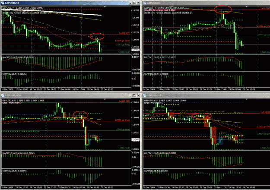Viewport: 270px width, 190px height.
Task: Click the GBPUSD,M15 OHLC header text inside chart
Action: [165, 101]
